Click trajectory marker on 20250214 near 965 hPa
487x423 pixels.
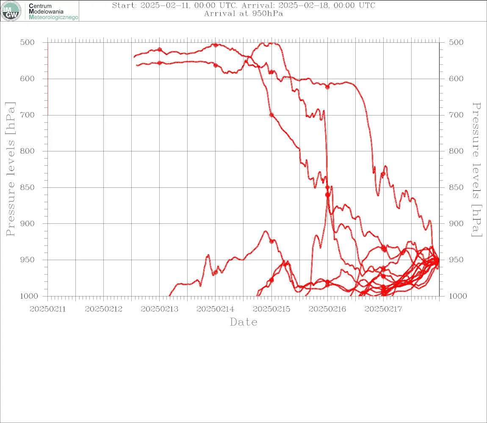216,272
